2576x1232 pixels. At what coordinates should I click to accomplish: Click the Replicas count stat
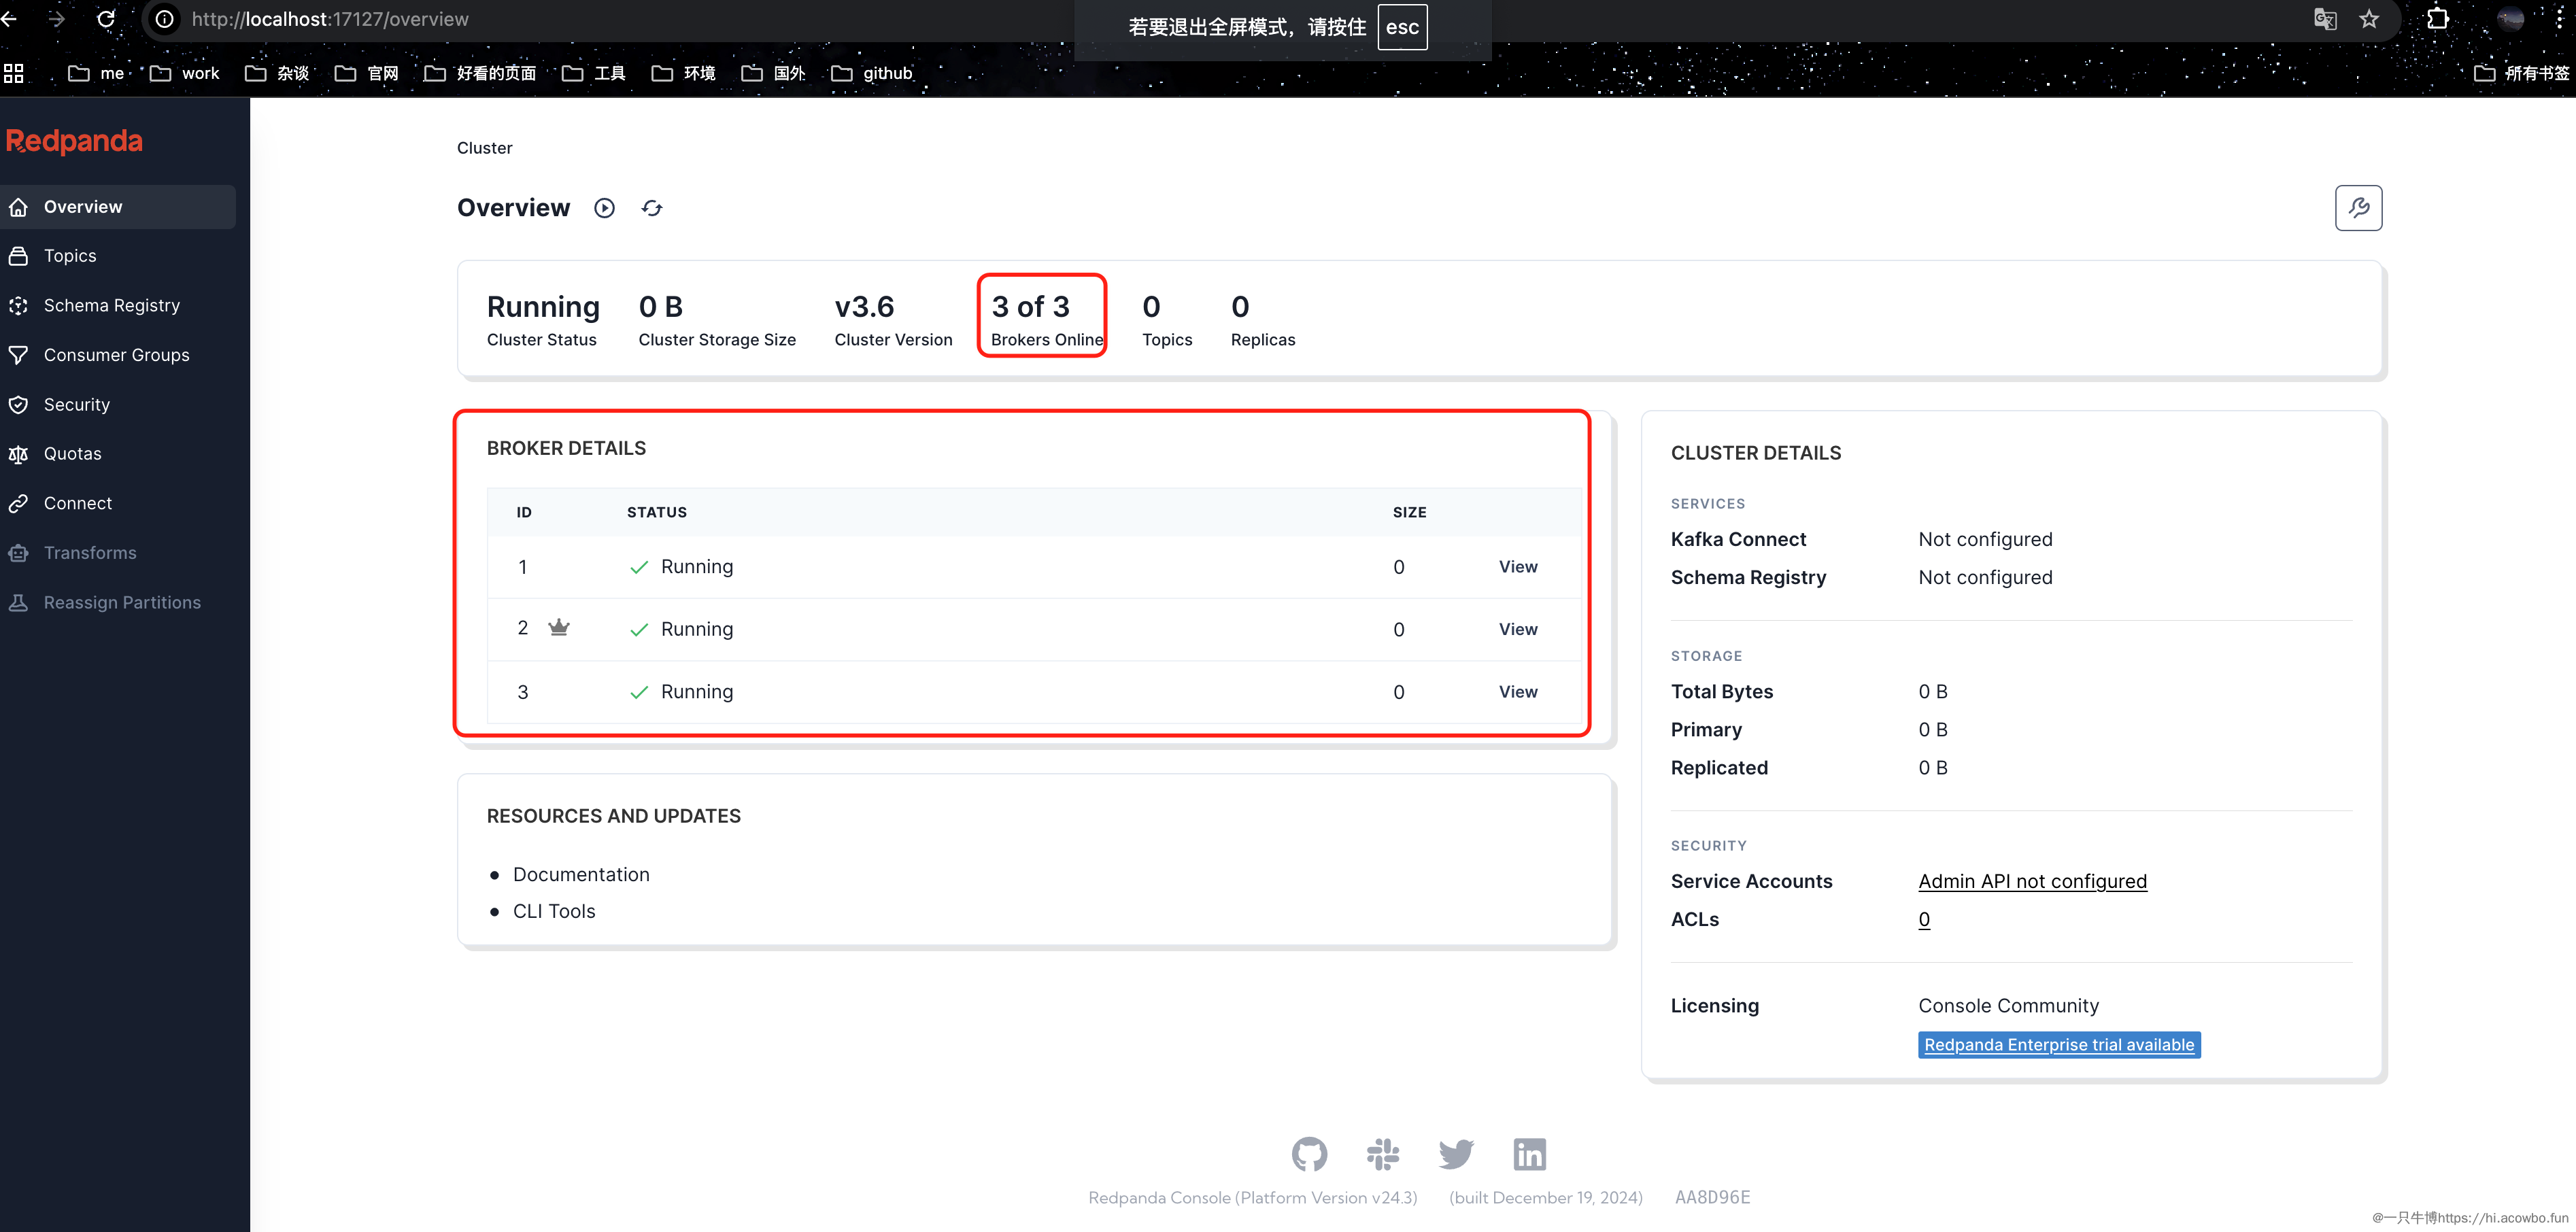[1263, 320]
